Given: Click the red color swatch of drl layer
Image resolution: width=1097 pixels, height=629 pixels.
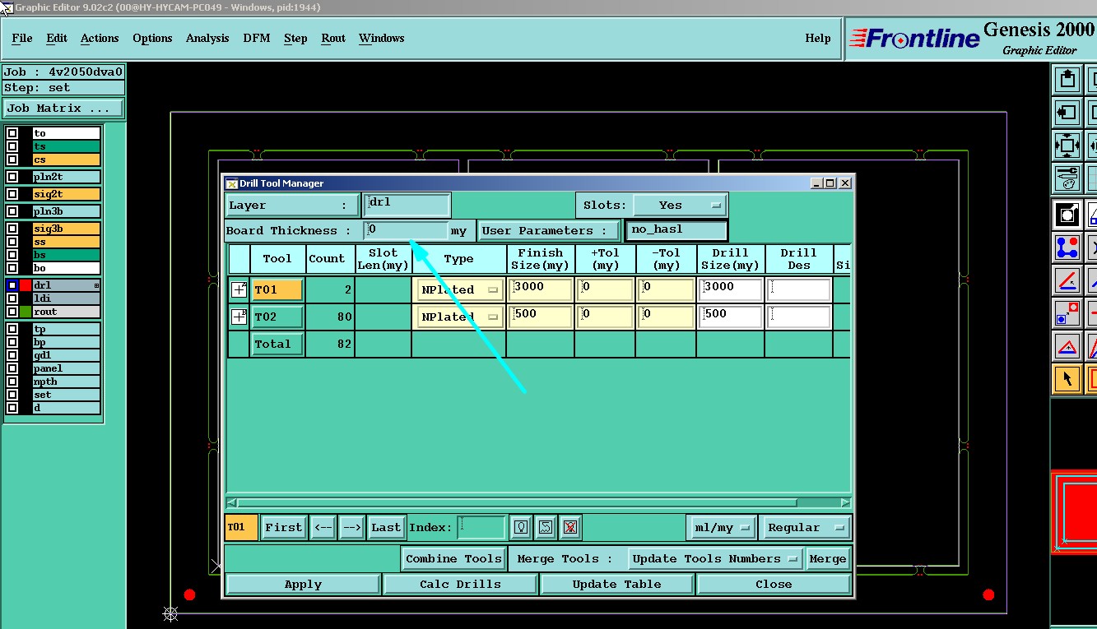Looking at the screenshot, I should 26,285.
